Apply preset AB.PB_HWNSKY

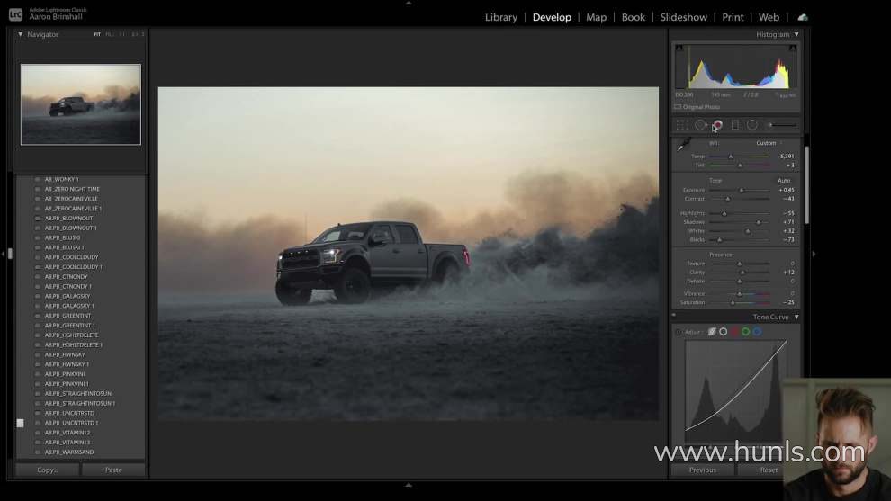click(x=64, y=354)
